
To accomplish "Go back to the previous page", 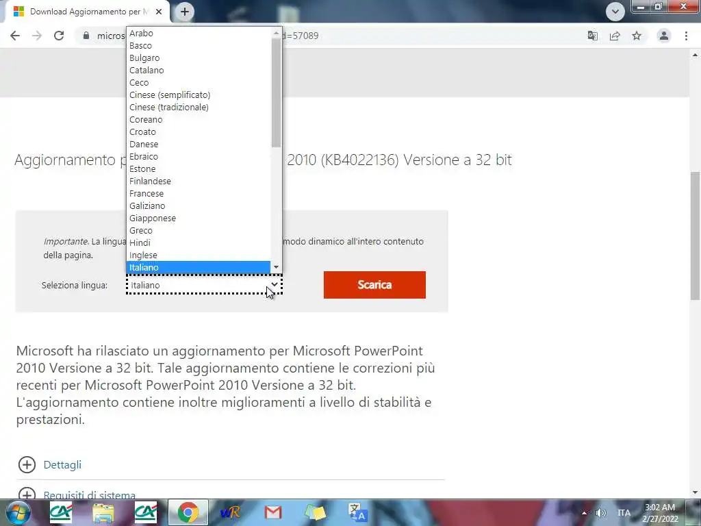I will tap(15, 36).
